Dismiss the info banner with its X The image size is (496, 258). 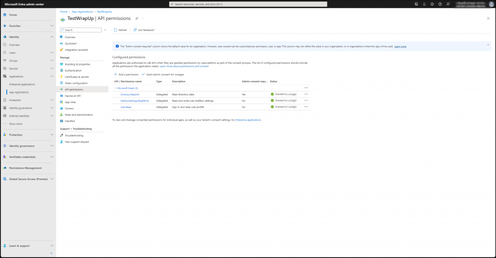coord(488,45)
